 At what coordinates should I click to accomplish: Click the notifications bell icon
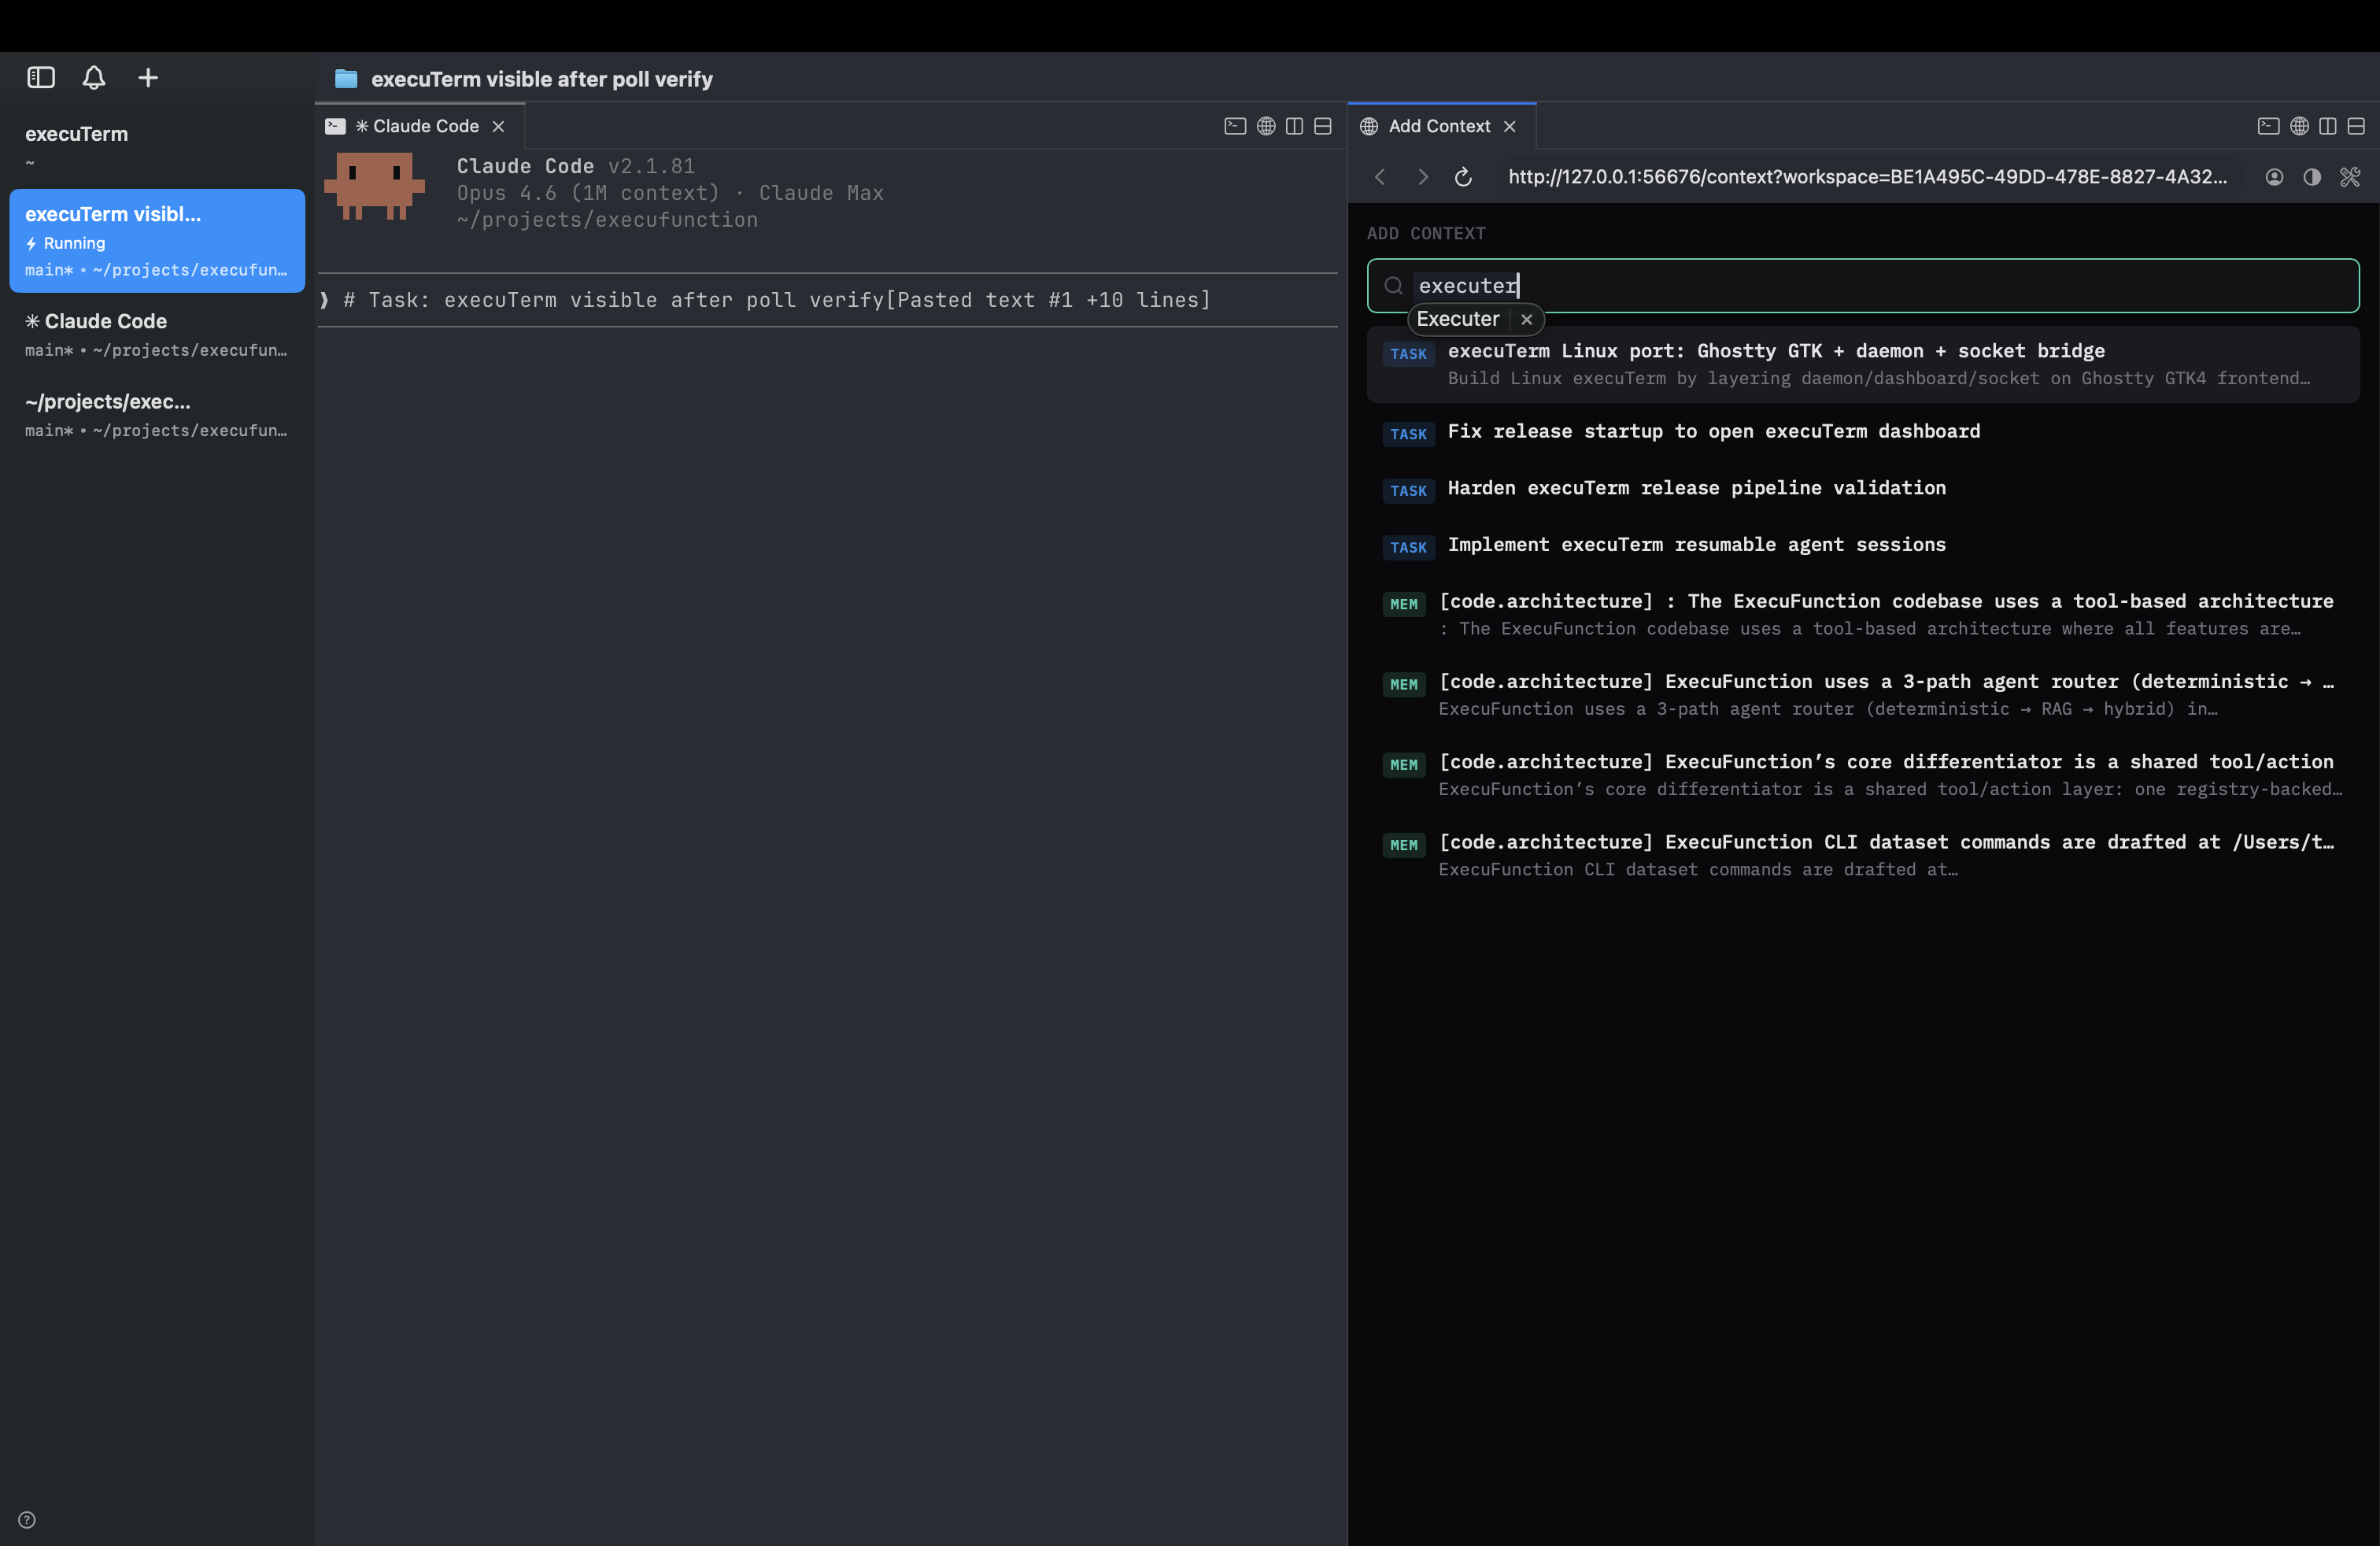point(93,77)
